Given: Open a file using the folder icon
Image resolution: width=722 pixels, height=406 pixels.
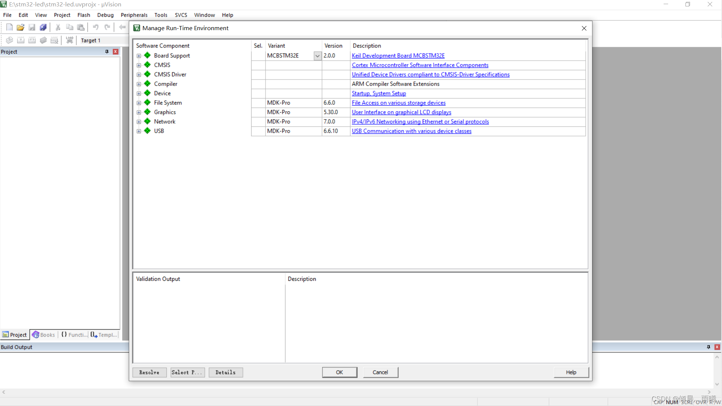Looking at the screenshot, I should (x=20, y=27).
